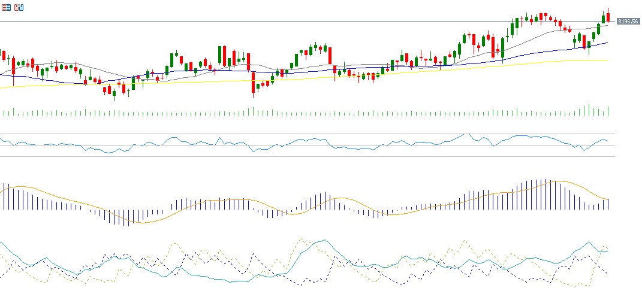
Task: Open the red-blue columns icon beside the table icon
Action: point(19,8)
